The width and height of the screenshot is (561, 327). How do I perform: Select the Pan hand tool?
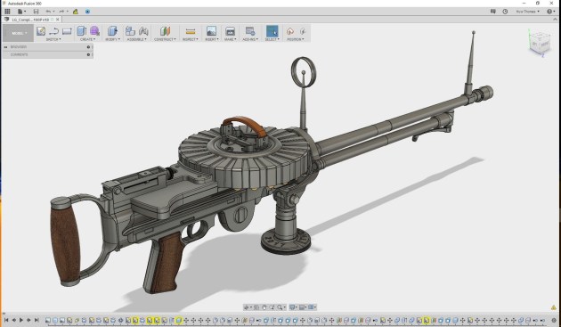(x=264, y=307)
